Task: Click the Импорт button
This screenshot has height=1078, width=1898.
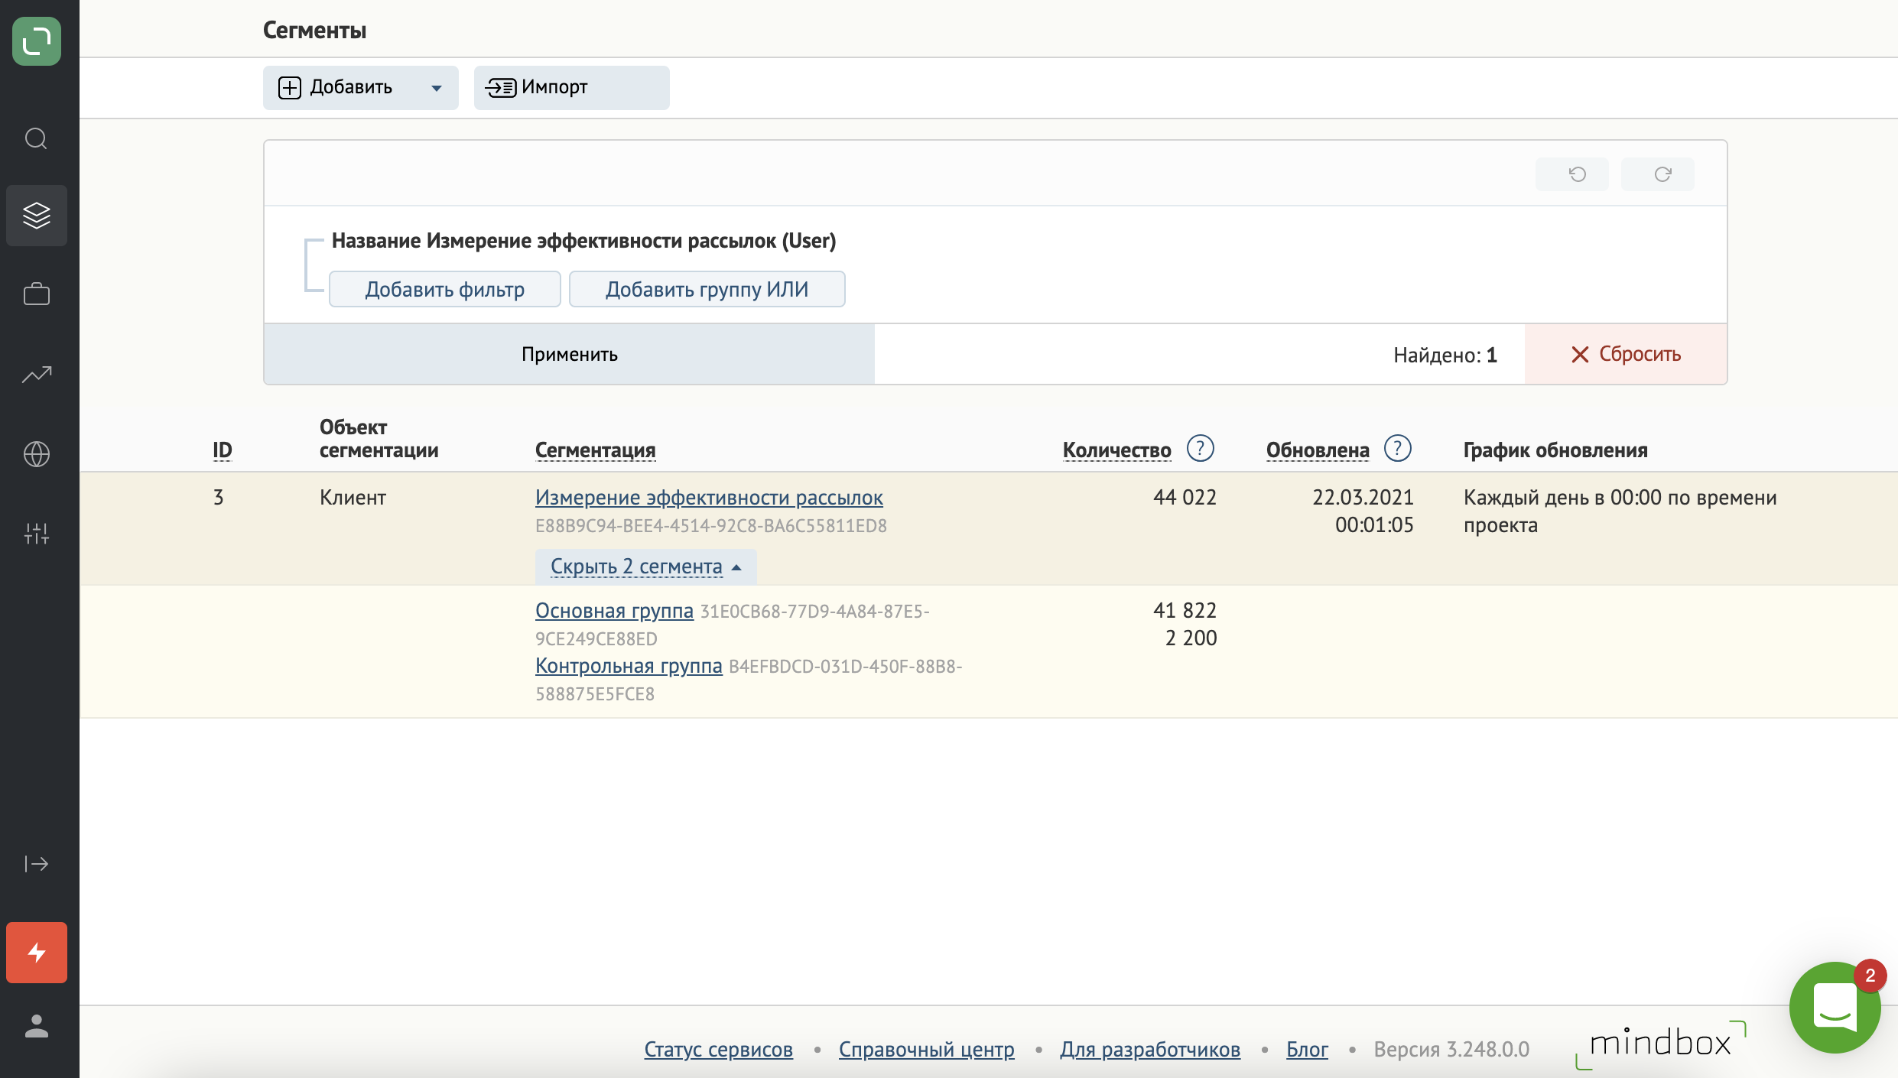Action: 571,87
